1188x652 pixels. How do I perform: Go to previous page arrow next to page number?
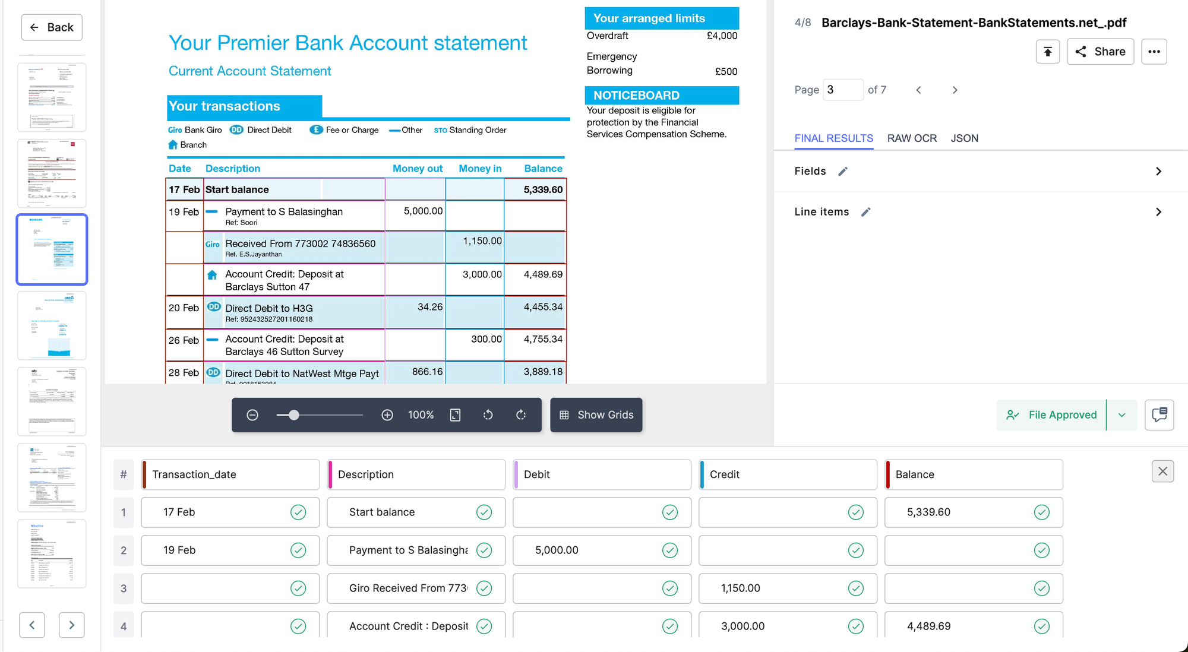(918, 90)
